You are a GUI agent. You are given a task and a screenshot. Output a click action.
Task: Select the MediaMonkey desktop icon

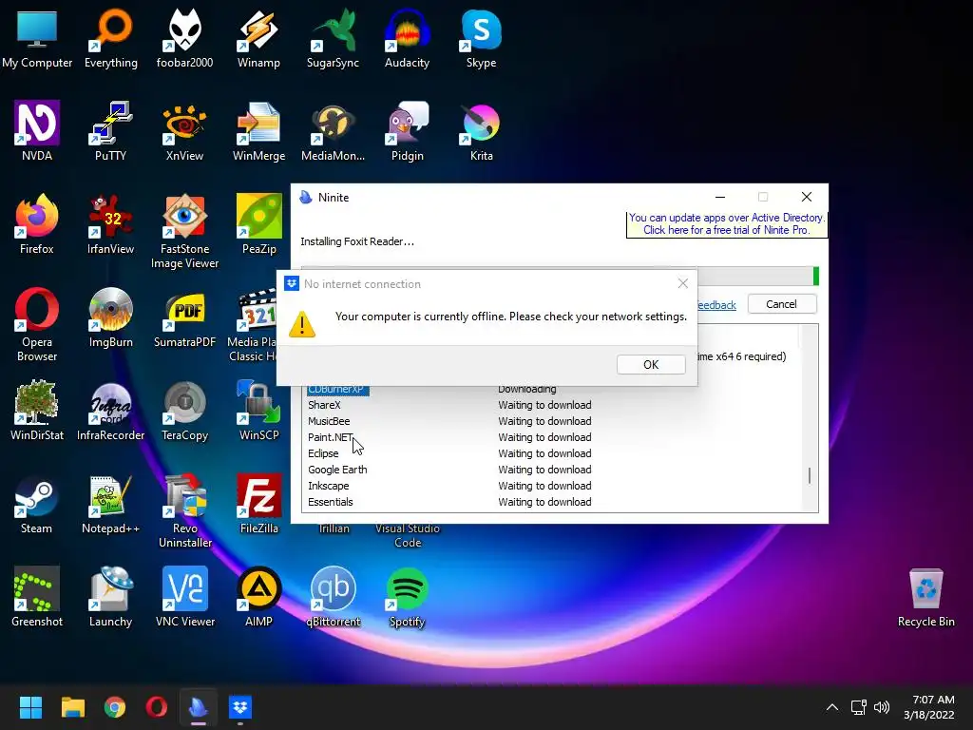pos(334,130)
